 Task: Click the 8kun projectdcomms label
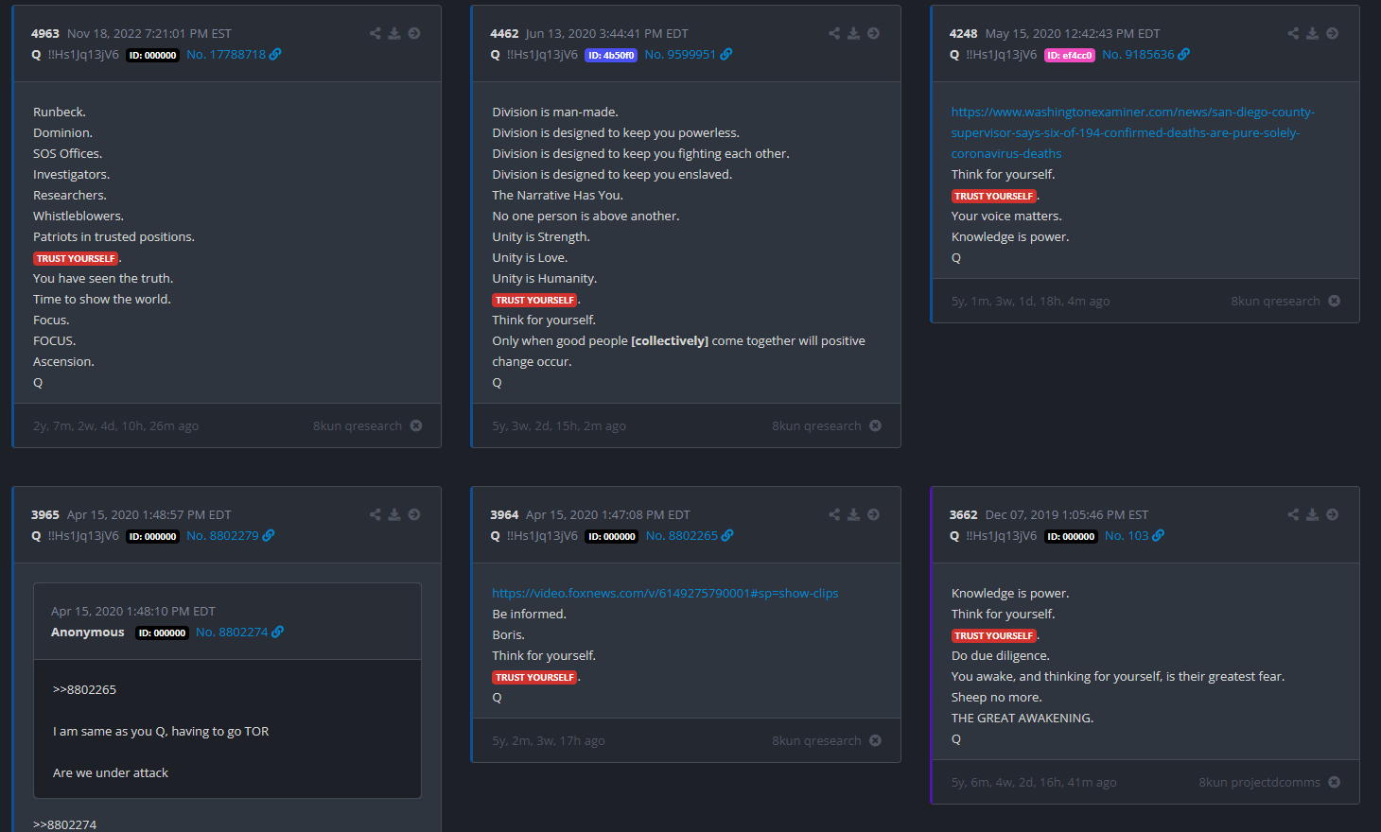tap(1259, 782)
